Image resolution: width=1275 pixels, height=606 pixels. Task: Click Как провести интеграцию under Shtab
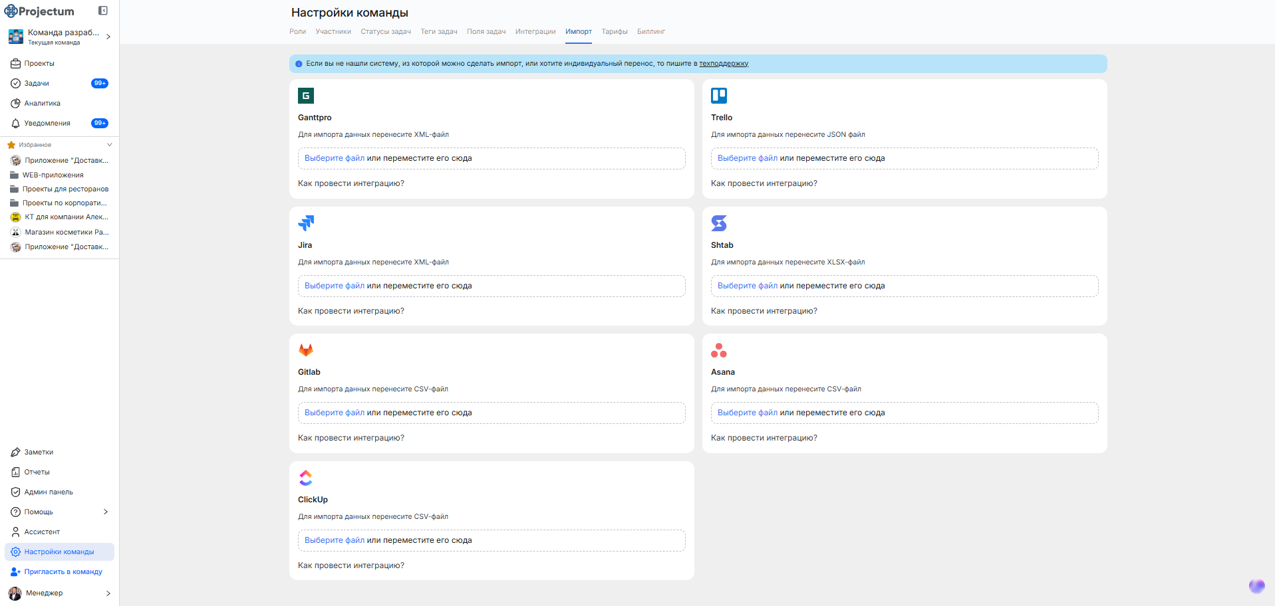coord(764,311)
